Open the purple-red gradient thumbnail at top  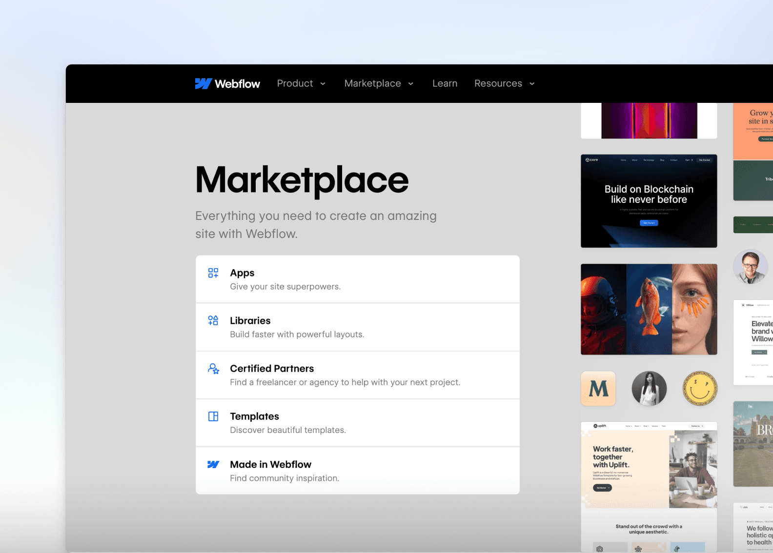(649, 120)
